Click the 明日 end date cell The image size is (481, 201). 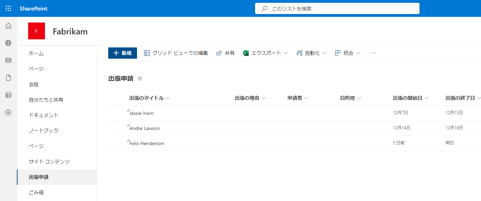point(450,143)
